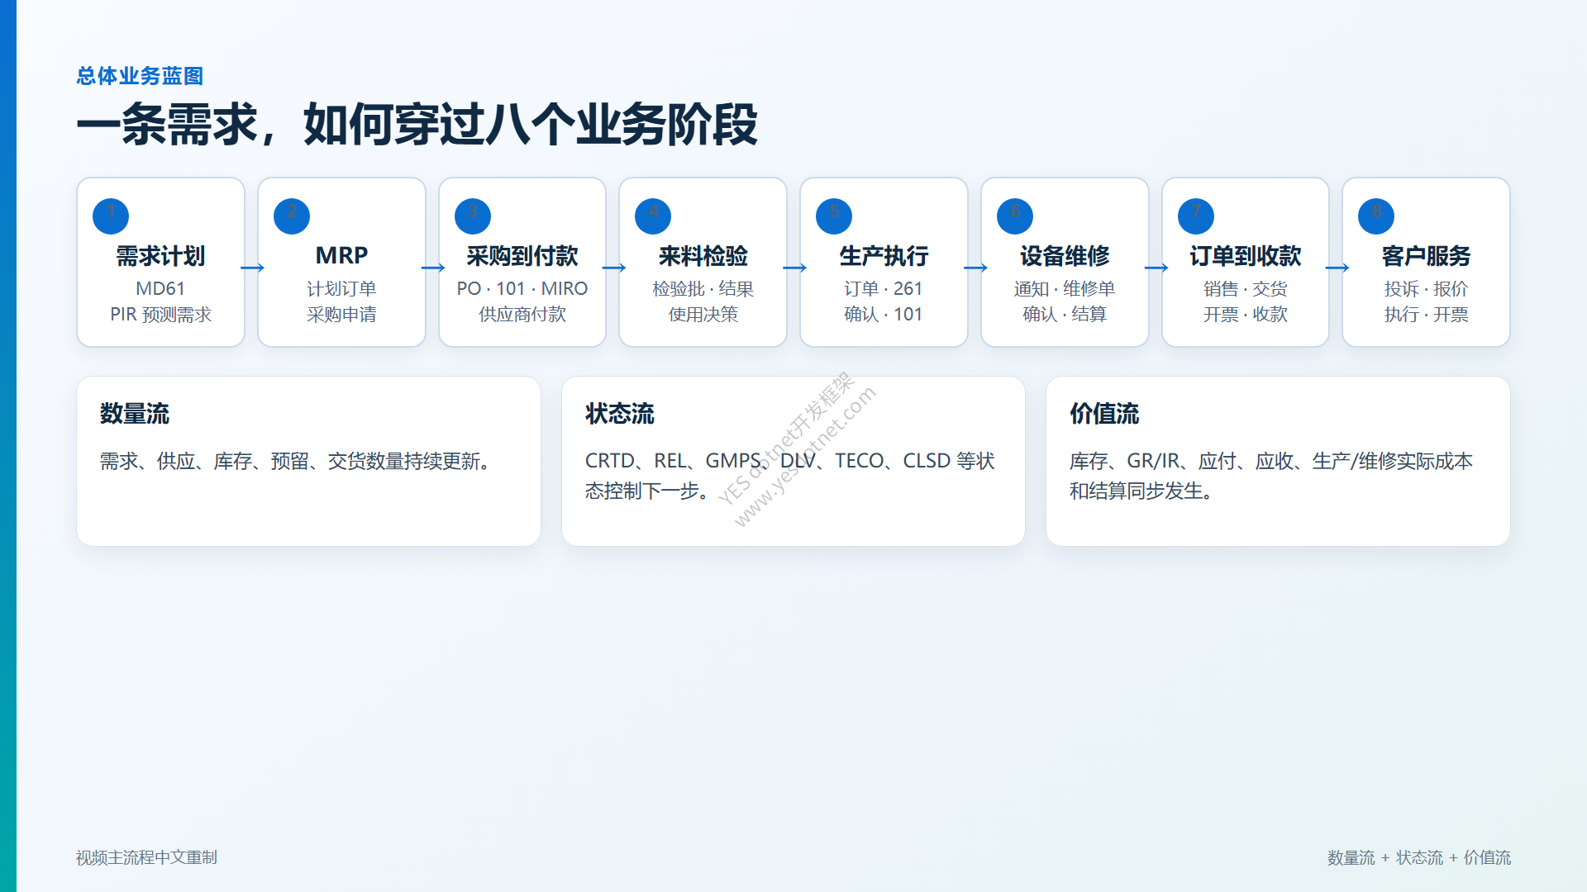Click the 计划订单 text

tap(341, 288)
